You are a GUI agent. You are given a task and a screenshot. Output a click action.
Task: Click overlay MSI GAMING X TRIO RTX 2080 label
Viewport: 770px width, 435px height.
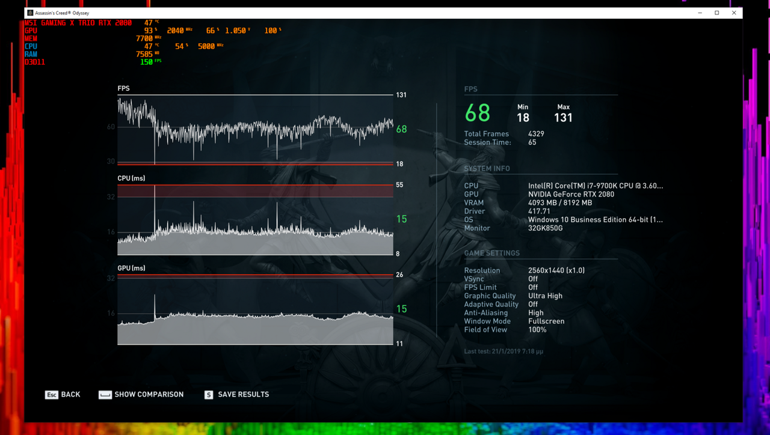[78, 23]
